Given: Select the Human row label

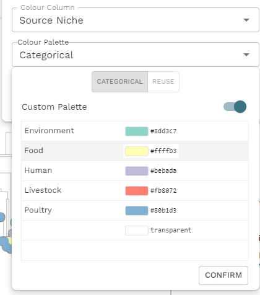Looking at the screenshot, I should (x=38, y=170).
